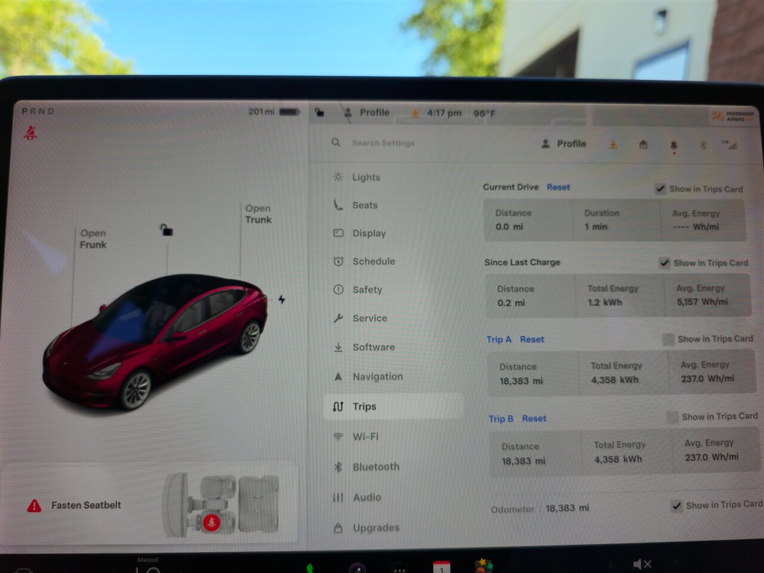The image size is (764, 573).
Task: Click the Bluetooth symbol in sidebar
Action: tap(338, 467)
